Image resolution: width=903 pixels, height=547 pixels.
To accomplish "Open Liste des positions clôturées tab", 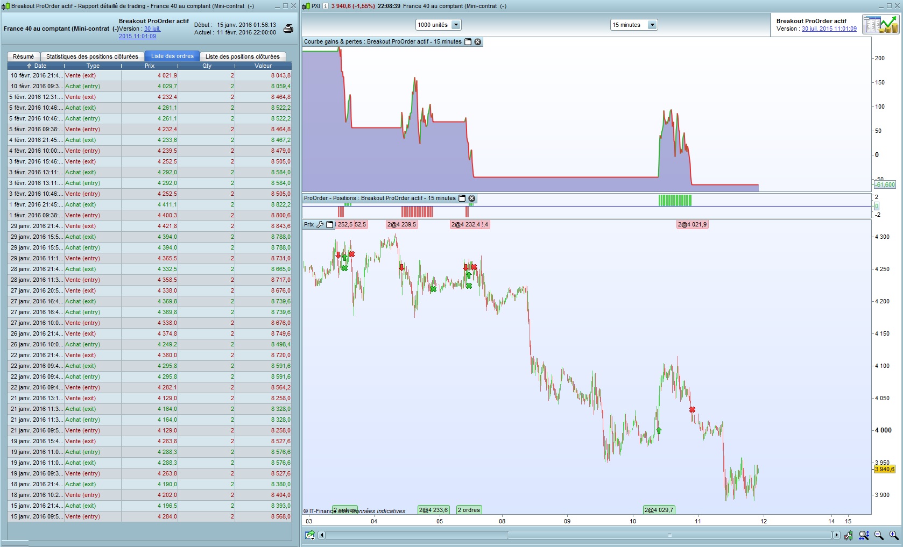I will 242,56.
